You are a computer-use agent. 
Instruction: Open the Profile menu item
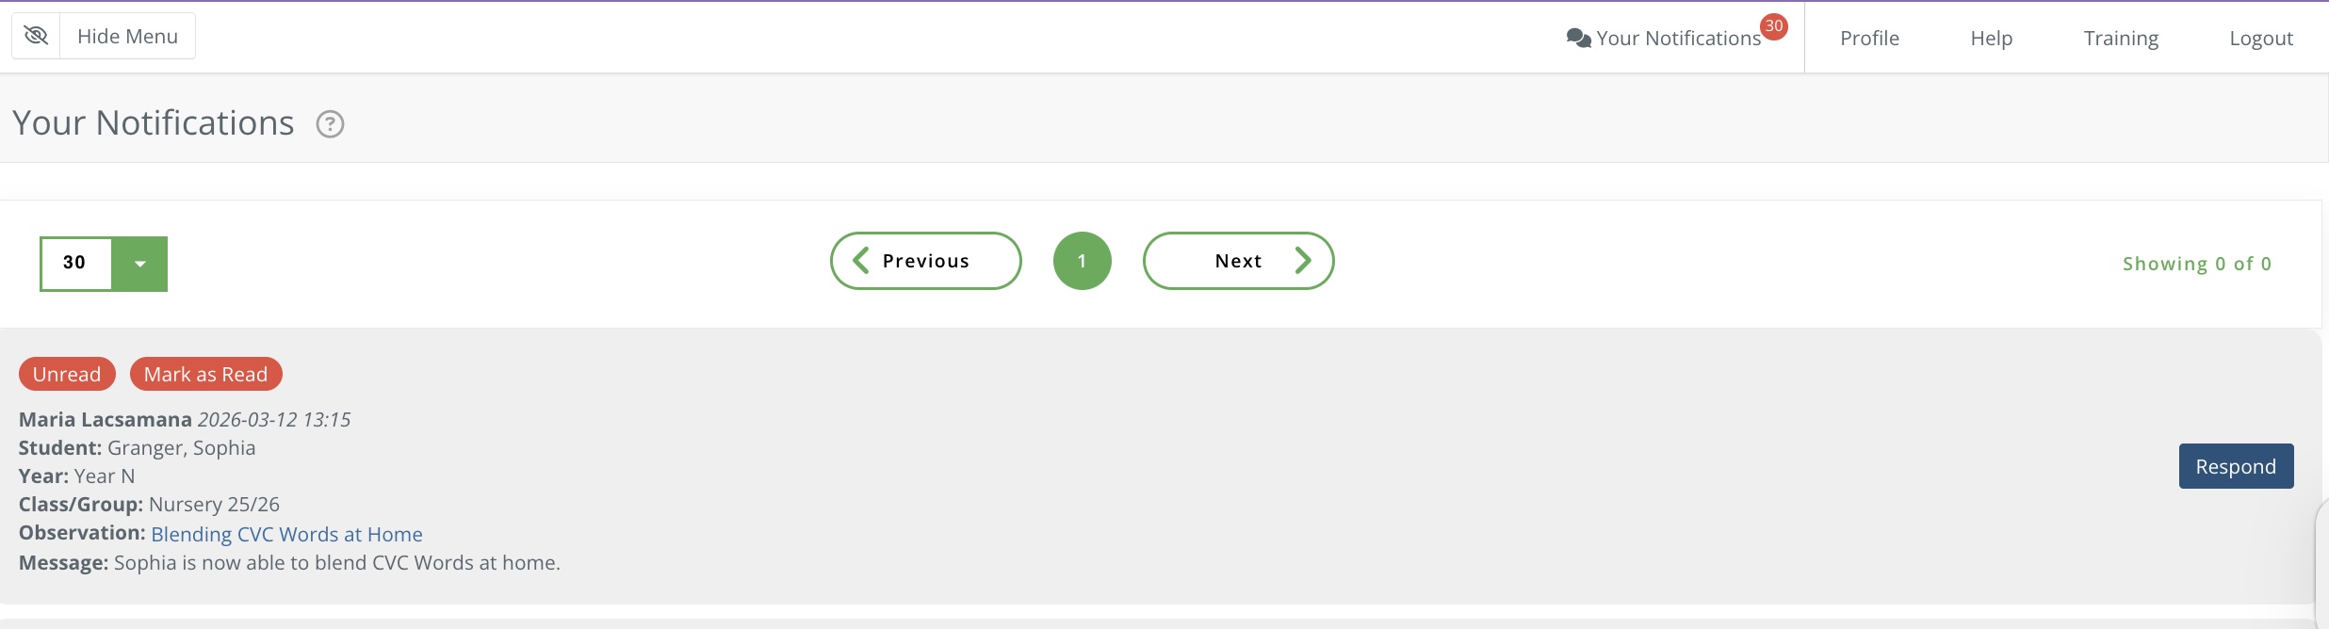1869,39
